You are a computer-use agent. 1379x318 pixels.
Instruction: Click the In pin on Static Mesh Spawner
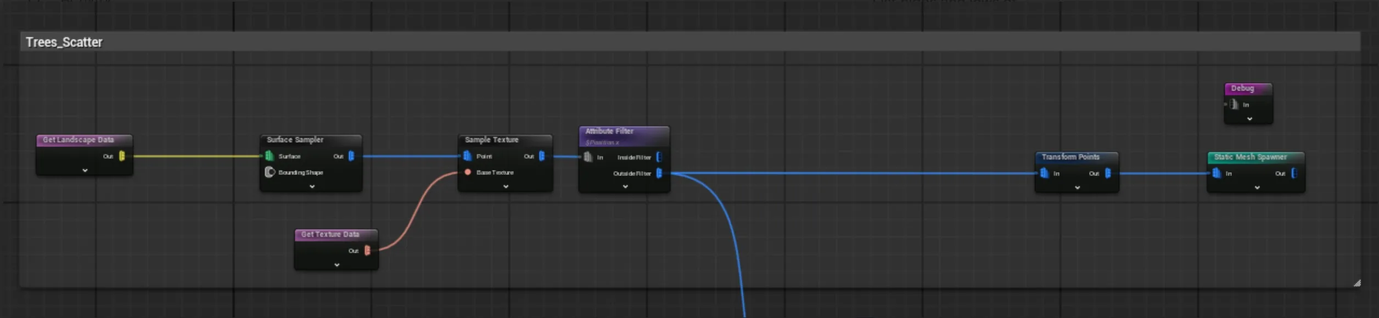coord(1217,173)
